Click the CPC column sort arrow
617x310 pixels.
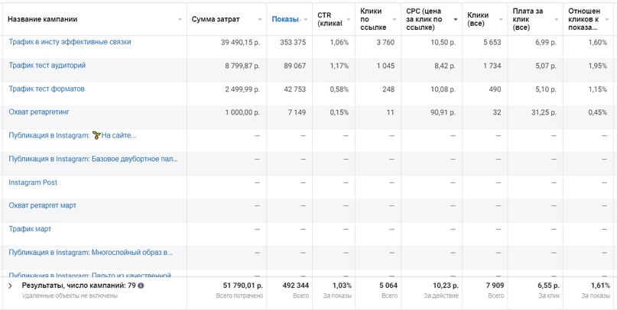tap(456, 20)
